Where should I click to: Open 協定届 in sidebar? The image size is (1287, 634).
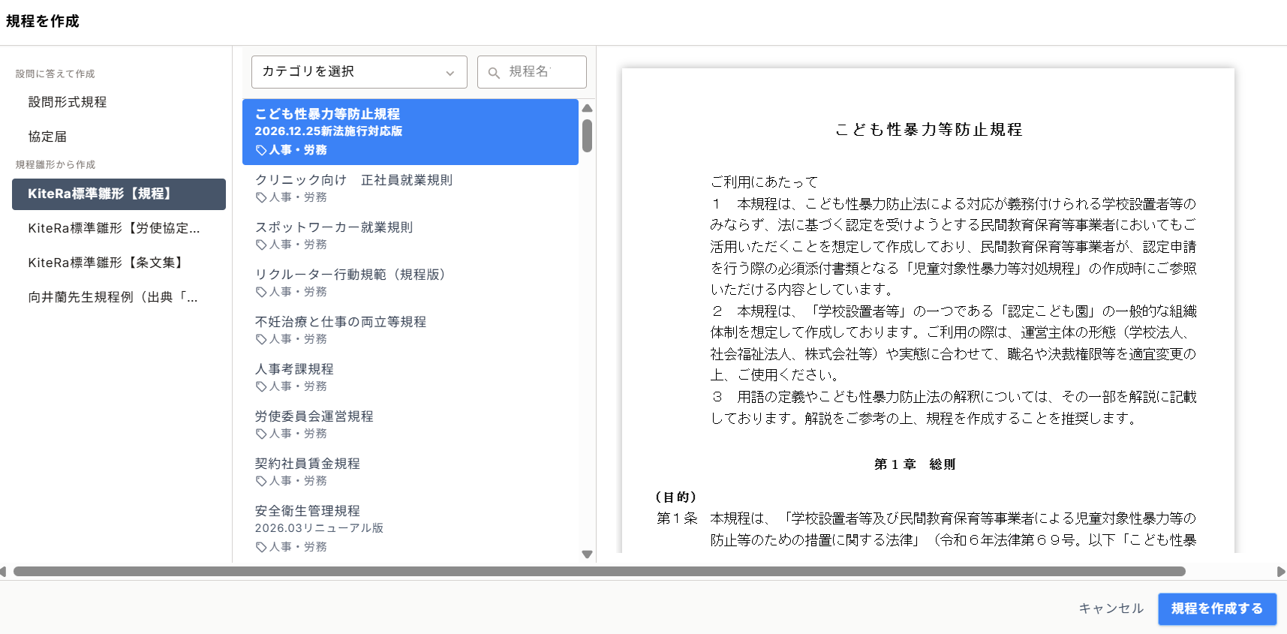[x=47, y=137]
